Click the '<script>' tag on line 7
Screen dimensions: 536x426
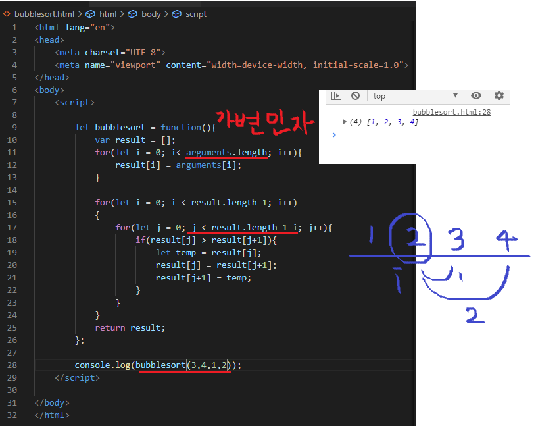(74, 102)
